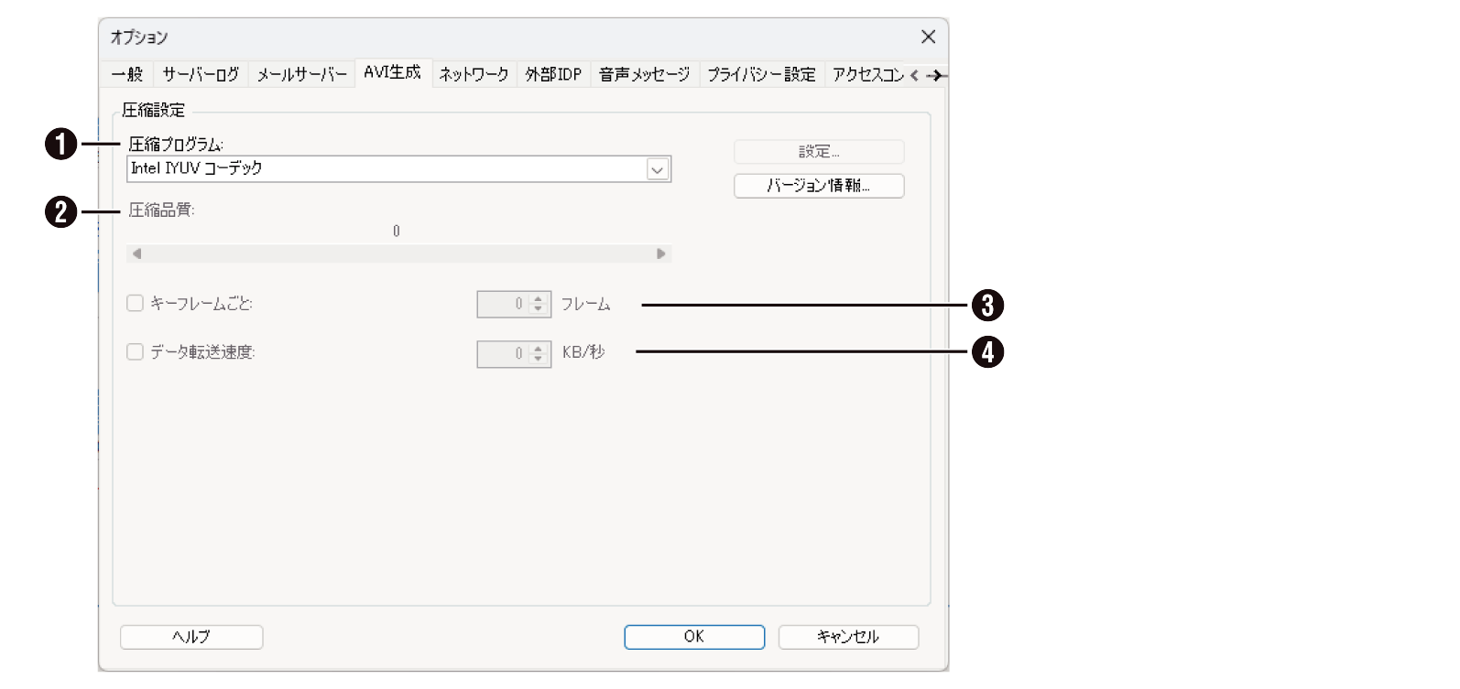The width and height of the screenshot is (1460, 689).
Task: Click the KB/秒 data rate spinner arrows
Action: pos(539,353)
